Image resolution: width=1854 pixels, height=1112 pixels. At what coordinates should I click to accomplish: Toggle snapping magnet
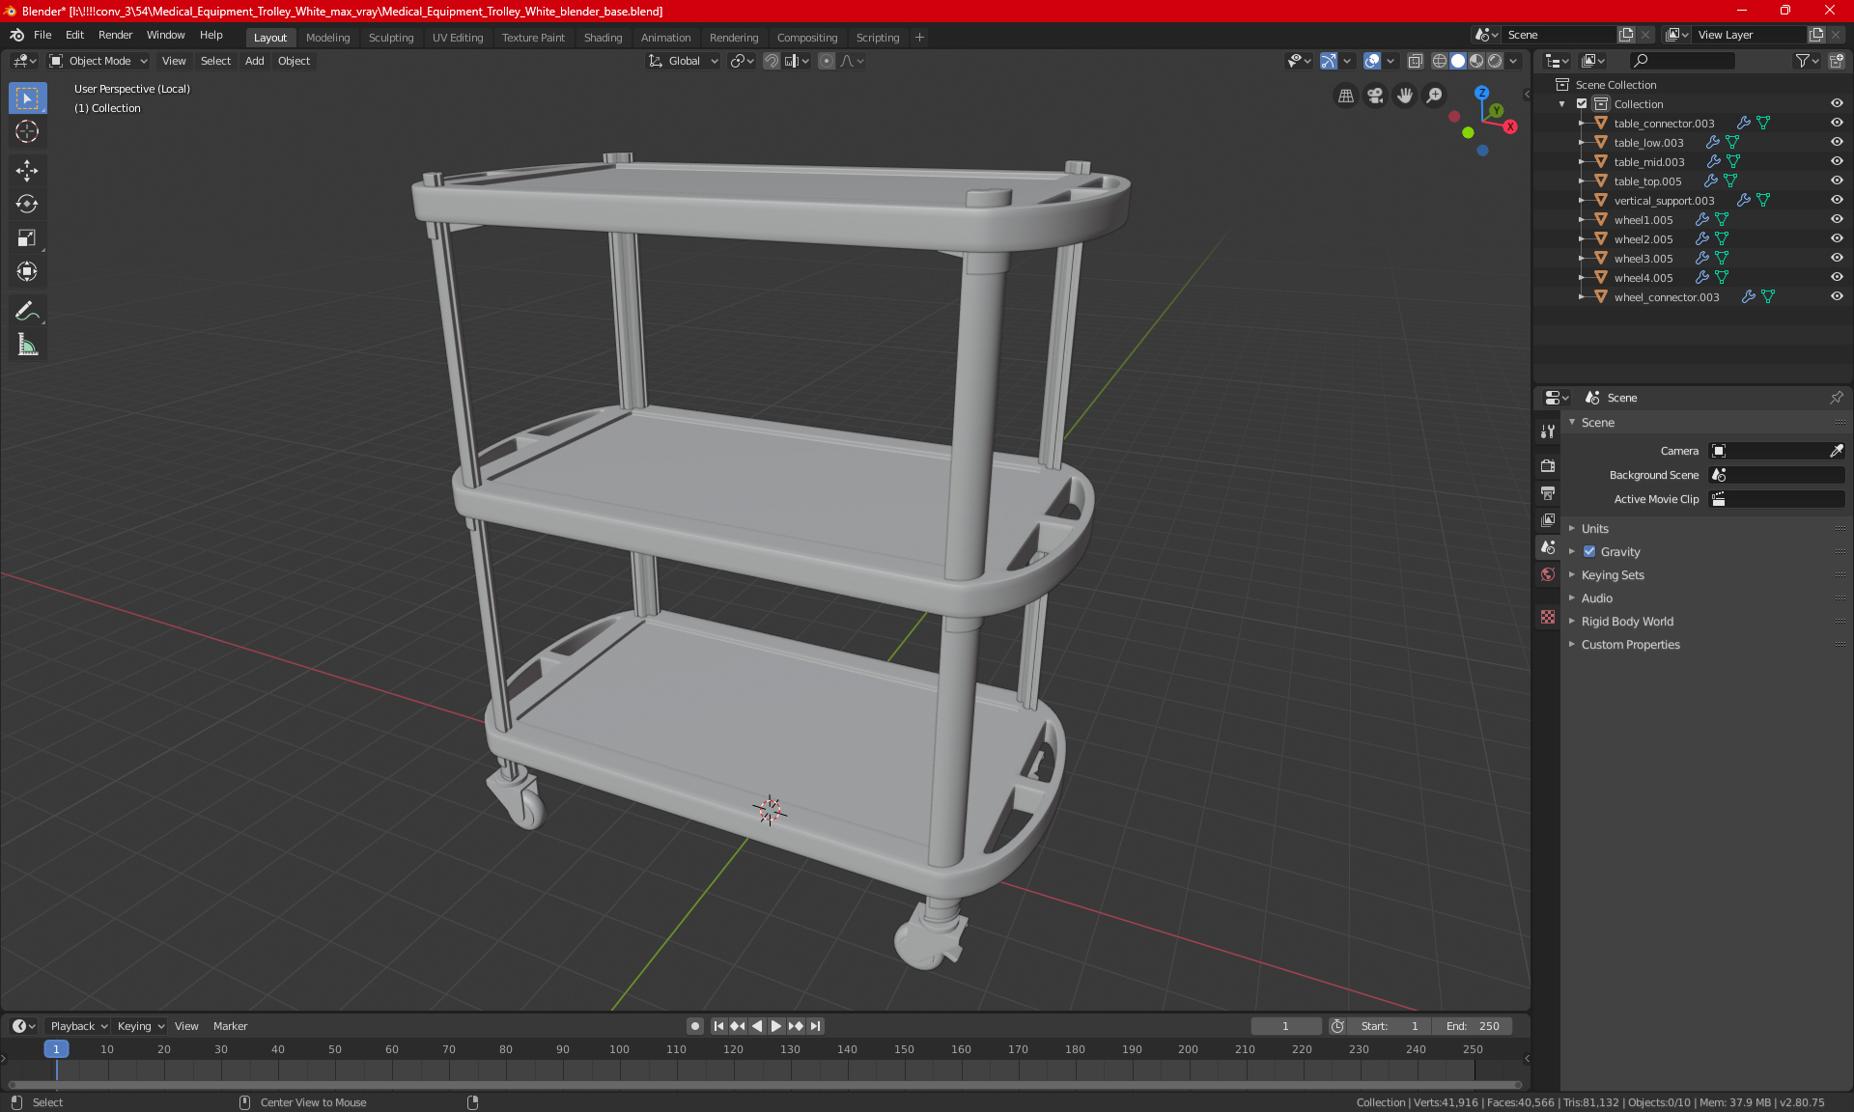tap(772, 61)
